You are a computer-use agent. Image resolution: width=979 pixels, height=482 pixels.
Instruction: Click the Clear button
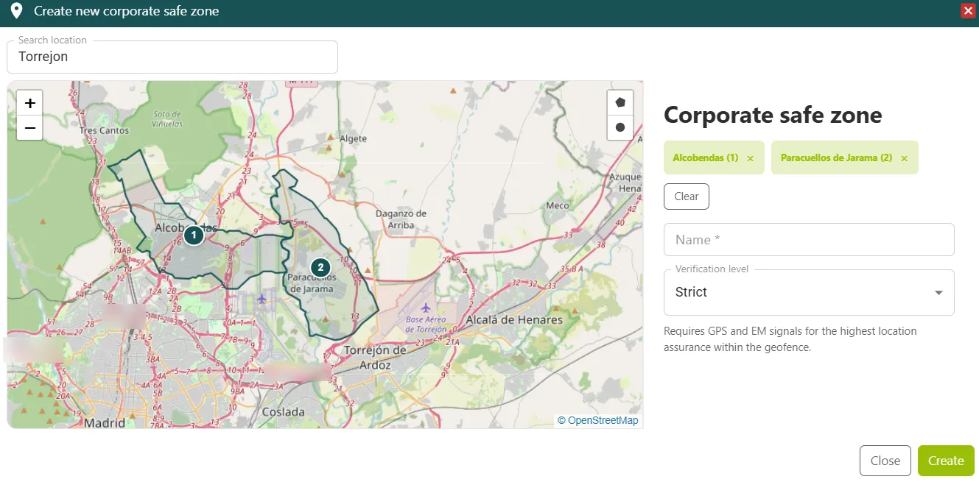click(687, 196)
